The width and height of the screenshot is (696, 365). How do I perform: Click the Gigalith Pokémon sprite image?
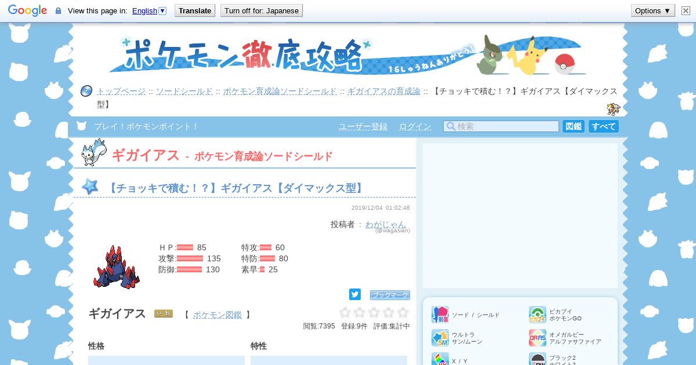tap(116, 267)
